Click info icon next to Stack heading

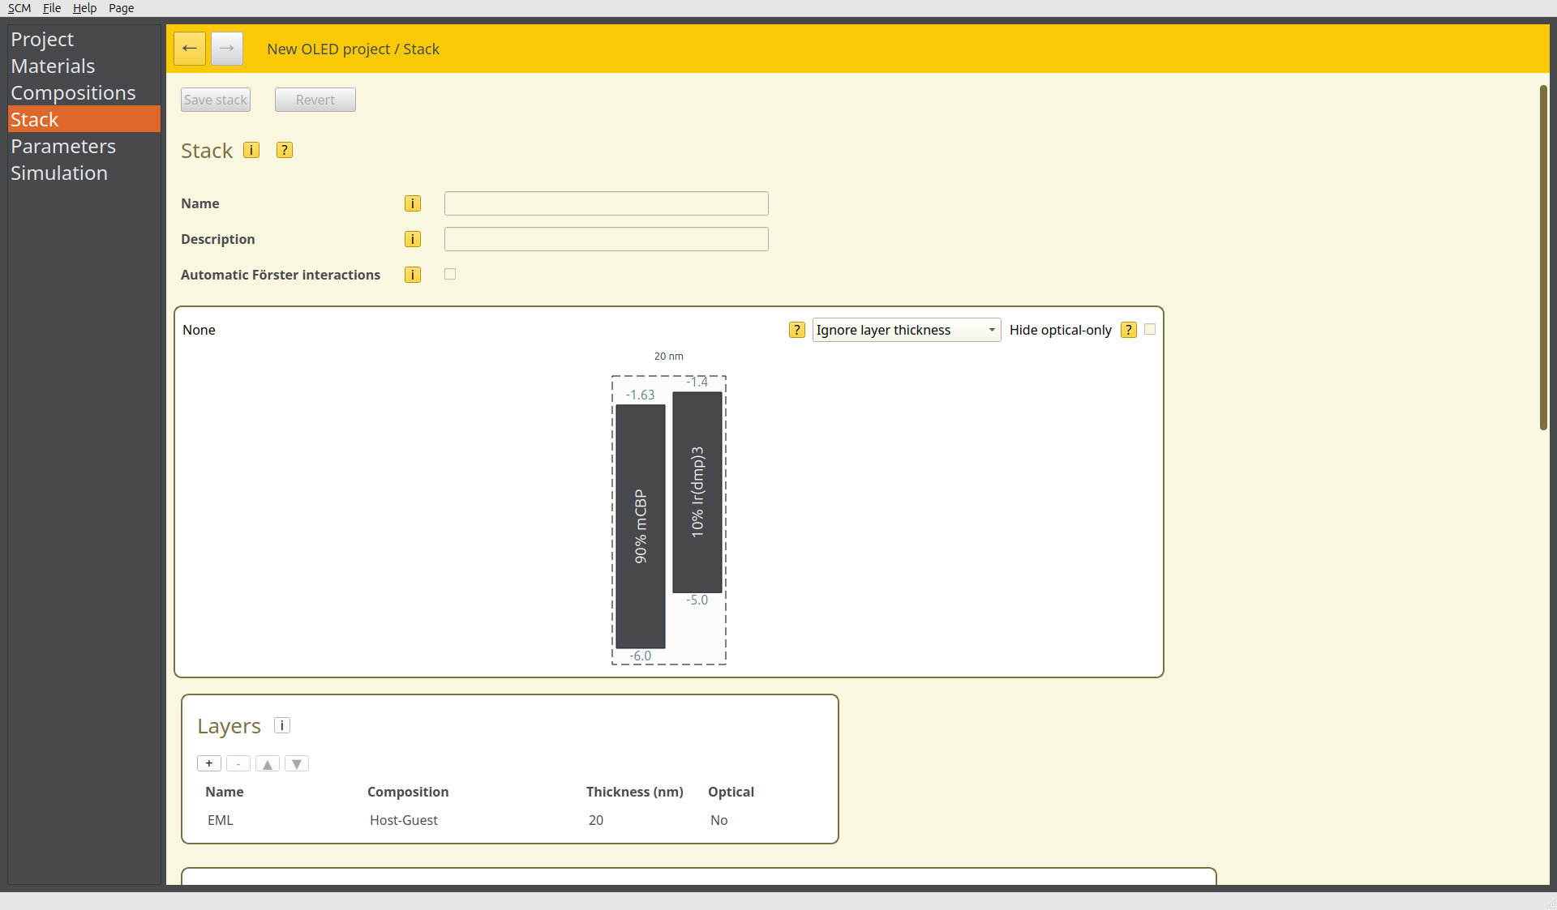(x=251, y=150)
